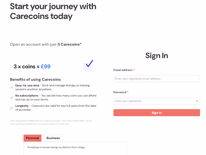Click red tick next to No subscriptions
Screen dimensions: 206x155
click(12, 98)
